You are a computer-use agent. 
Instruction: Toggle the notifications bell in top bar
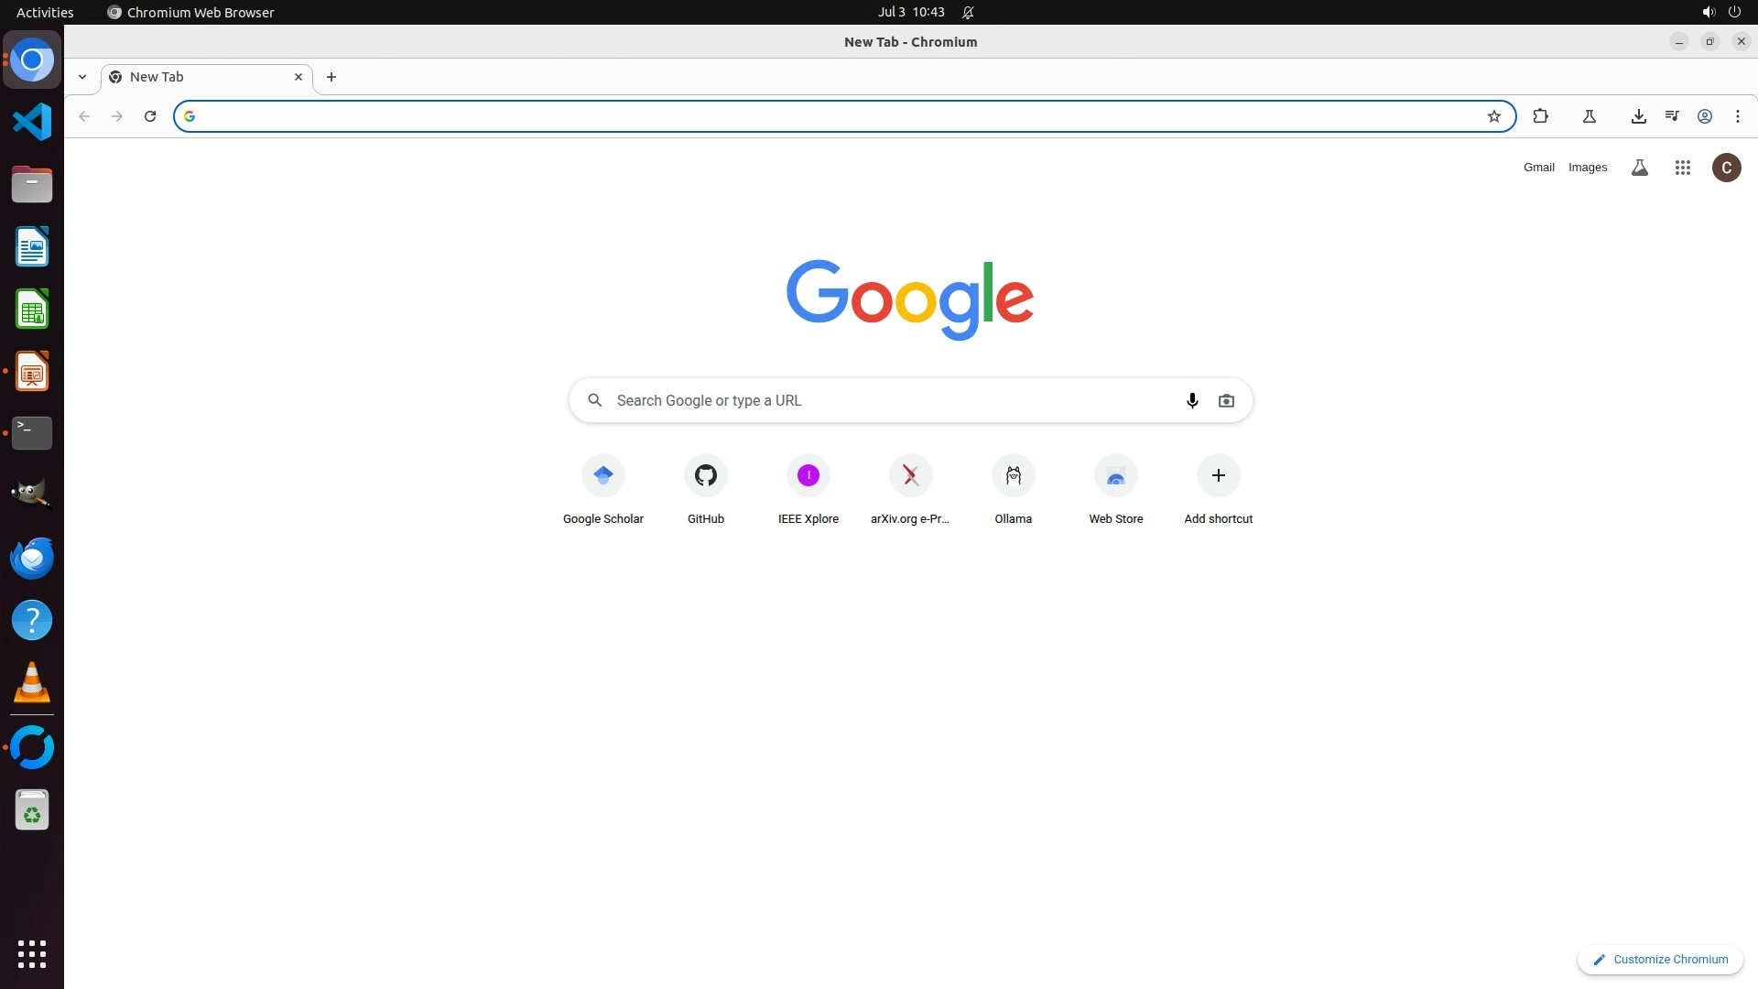click(x=968, y=12)
